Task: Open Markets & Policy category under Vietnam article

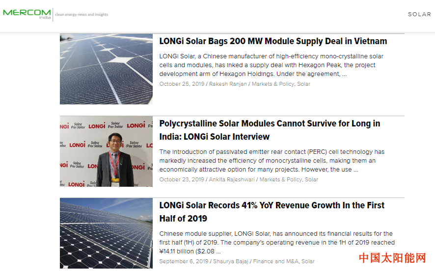Action: click(272, 84)
